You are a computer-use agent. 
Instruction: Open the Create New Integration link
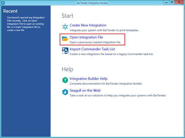88,25
